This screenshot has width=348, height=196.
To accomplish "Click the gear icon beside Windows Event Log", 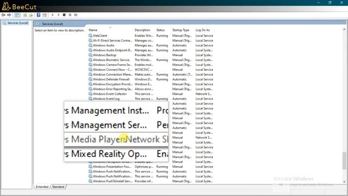I will coord(90,99).
